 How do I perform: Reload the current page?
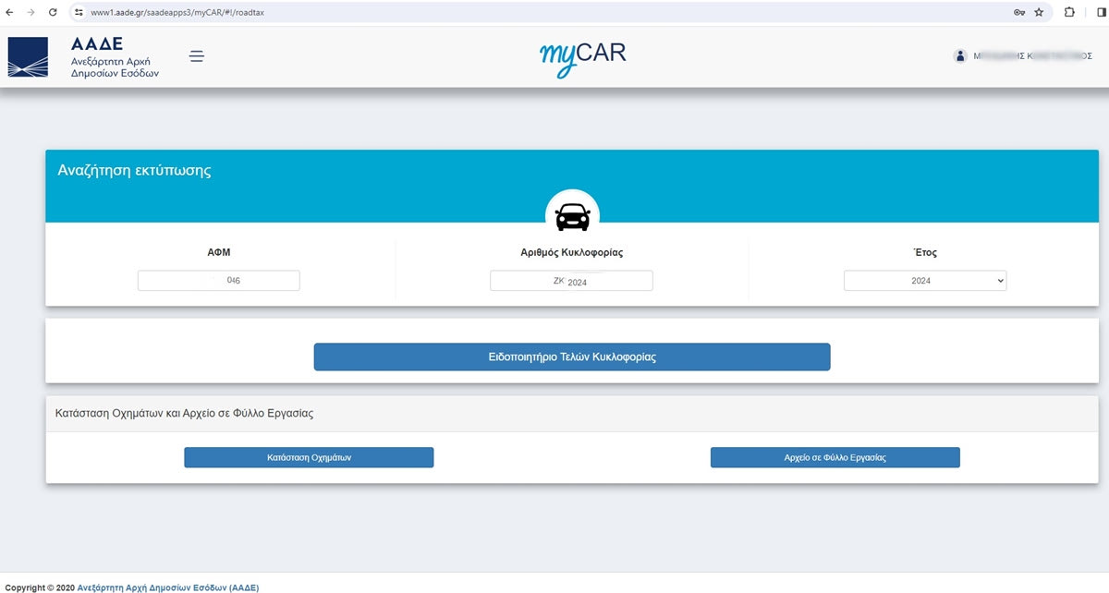(53, 13)
